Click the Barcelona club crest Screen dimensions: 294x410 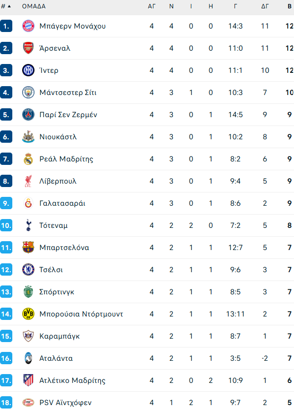[x=28, y=248]
